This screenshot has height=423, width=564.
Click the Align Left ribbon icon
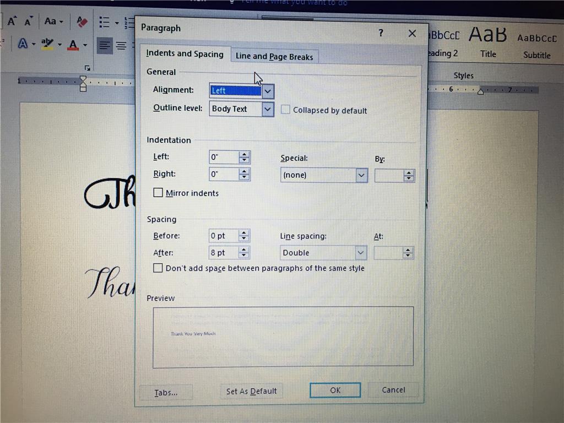click(105, 45)
